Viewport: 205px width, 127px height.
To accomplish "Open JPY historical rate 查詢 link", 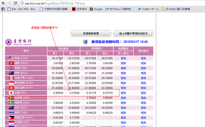I will 143,93.
